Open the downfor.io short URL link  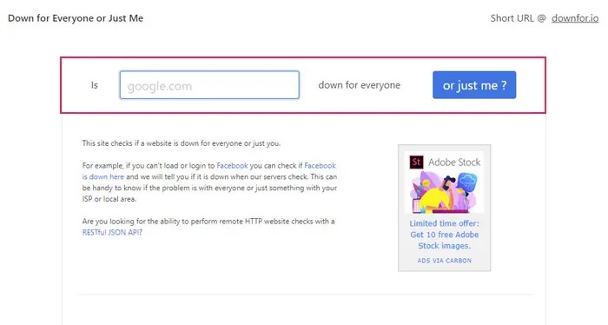click(575, 18)
